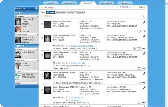Open comments for Anonymous, DONALD study
Image resolution: width=168 pixels, height=107 pixels.
tap(139, 69)
